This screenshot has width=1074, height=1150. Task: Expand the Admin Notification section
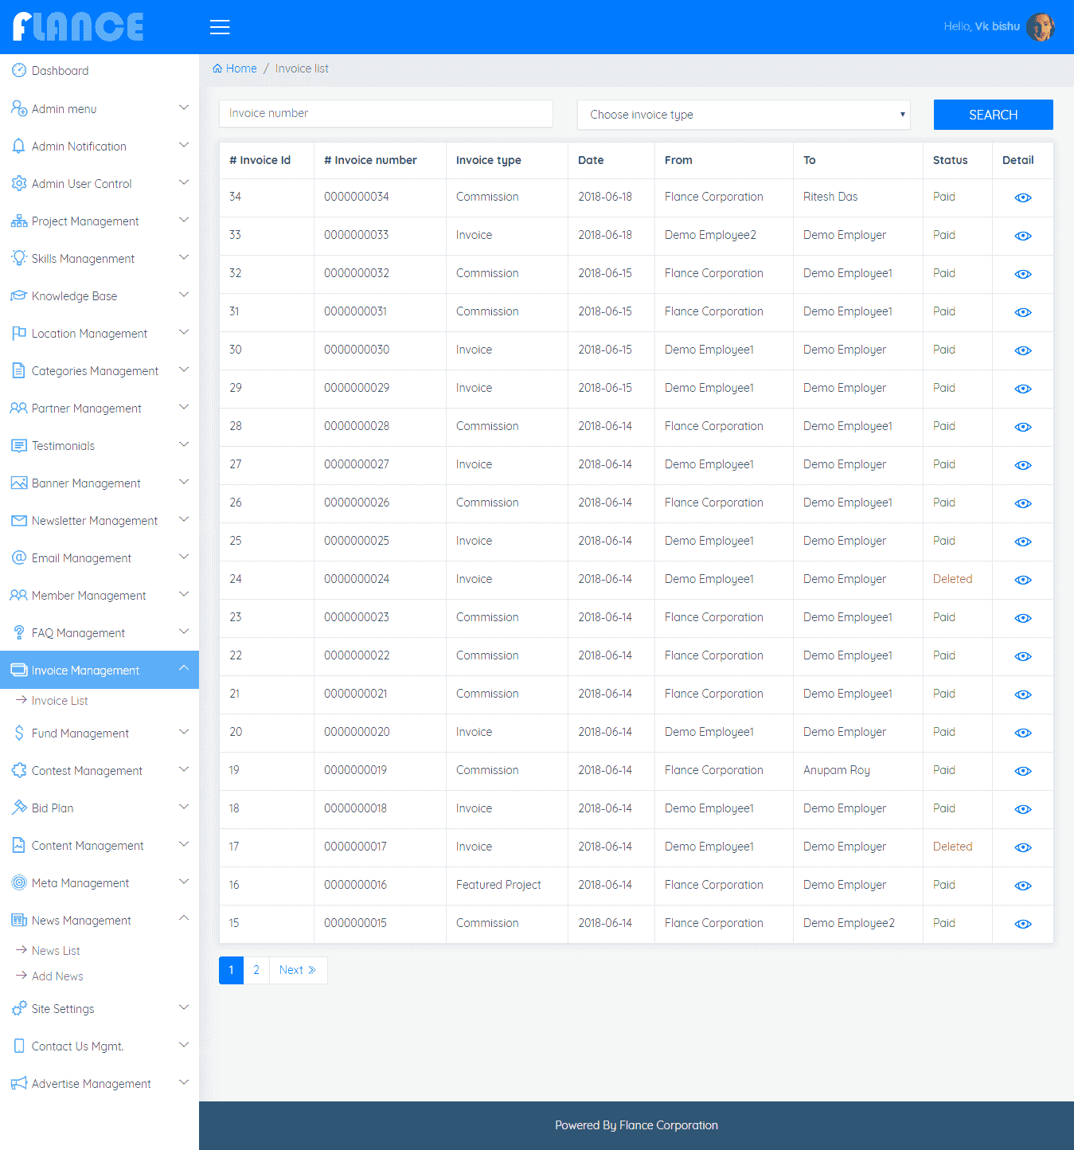(x=78, y=146)
